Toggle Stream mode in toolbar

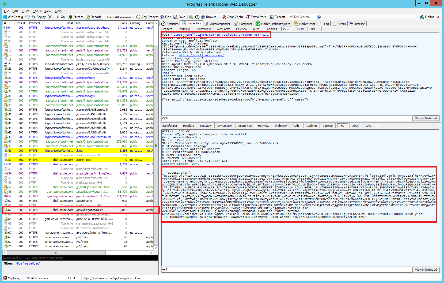[x=76, y=17]
